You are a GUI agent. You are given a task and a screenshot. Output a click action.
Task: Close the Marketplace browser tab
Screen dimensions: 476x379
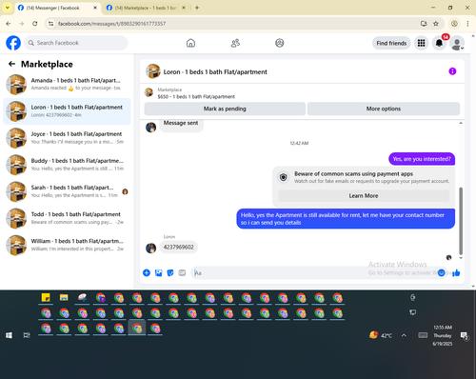pyautogui.click(x=184, y=8)
